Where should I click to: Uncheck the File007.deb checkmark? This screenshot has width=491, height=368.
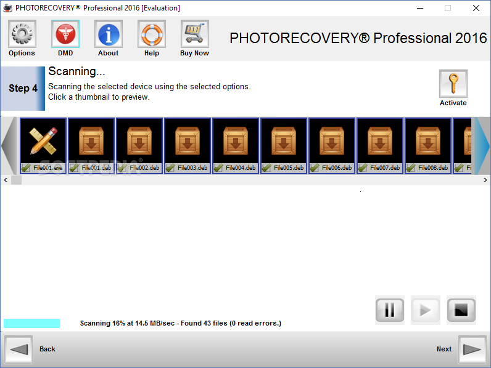[363, 168]
